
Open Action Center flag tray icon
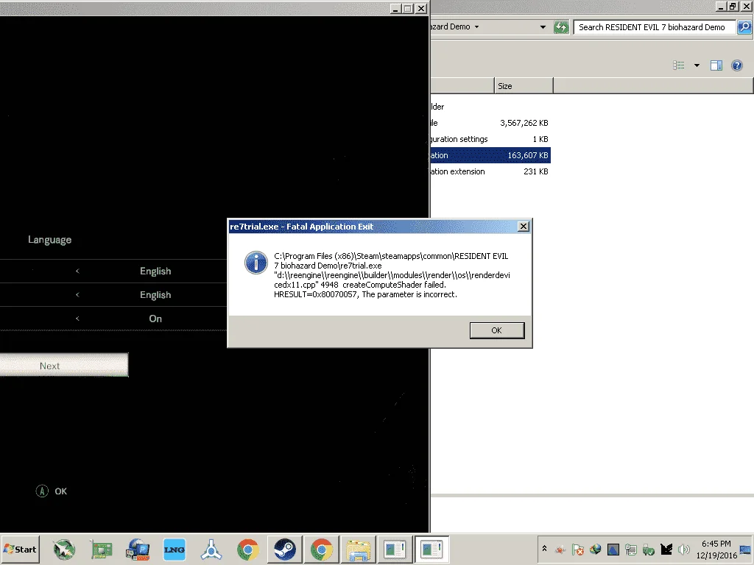pos(578,549)
